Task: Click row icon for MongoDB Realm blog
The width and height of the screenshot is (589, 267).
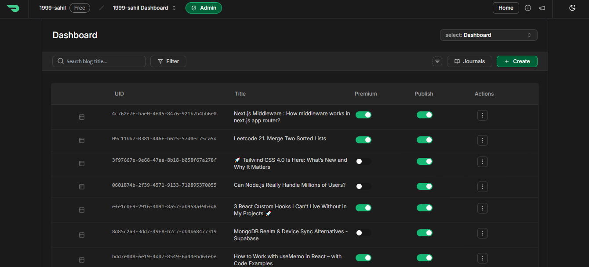Action: [82, 235]
